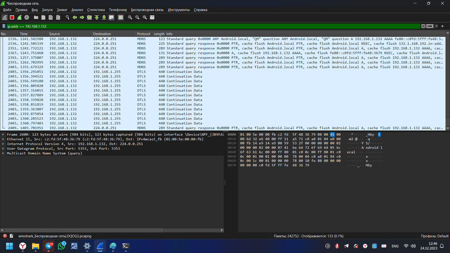Image resolution: width=450 pixels, height=253 pixels.
Task: Start a new packet capture (shark fin icon)
Action: pyautogui.click(x=5, y=17)
